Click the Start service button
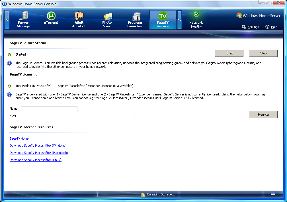The width and height of the screenshot is (287, 202). pyautogui.click(x=229, y=53)
